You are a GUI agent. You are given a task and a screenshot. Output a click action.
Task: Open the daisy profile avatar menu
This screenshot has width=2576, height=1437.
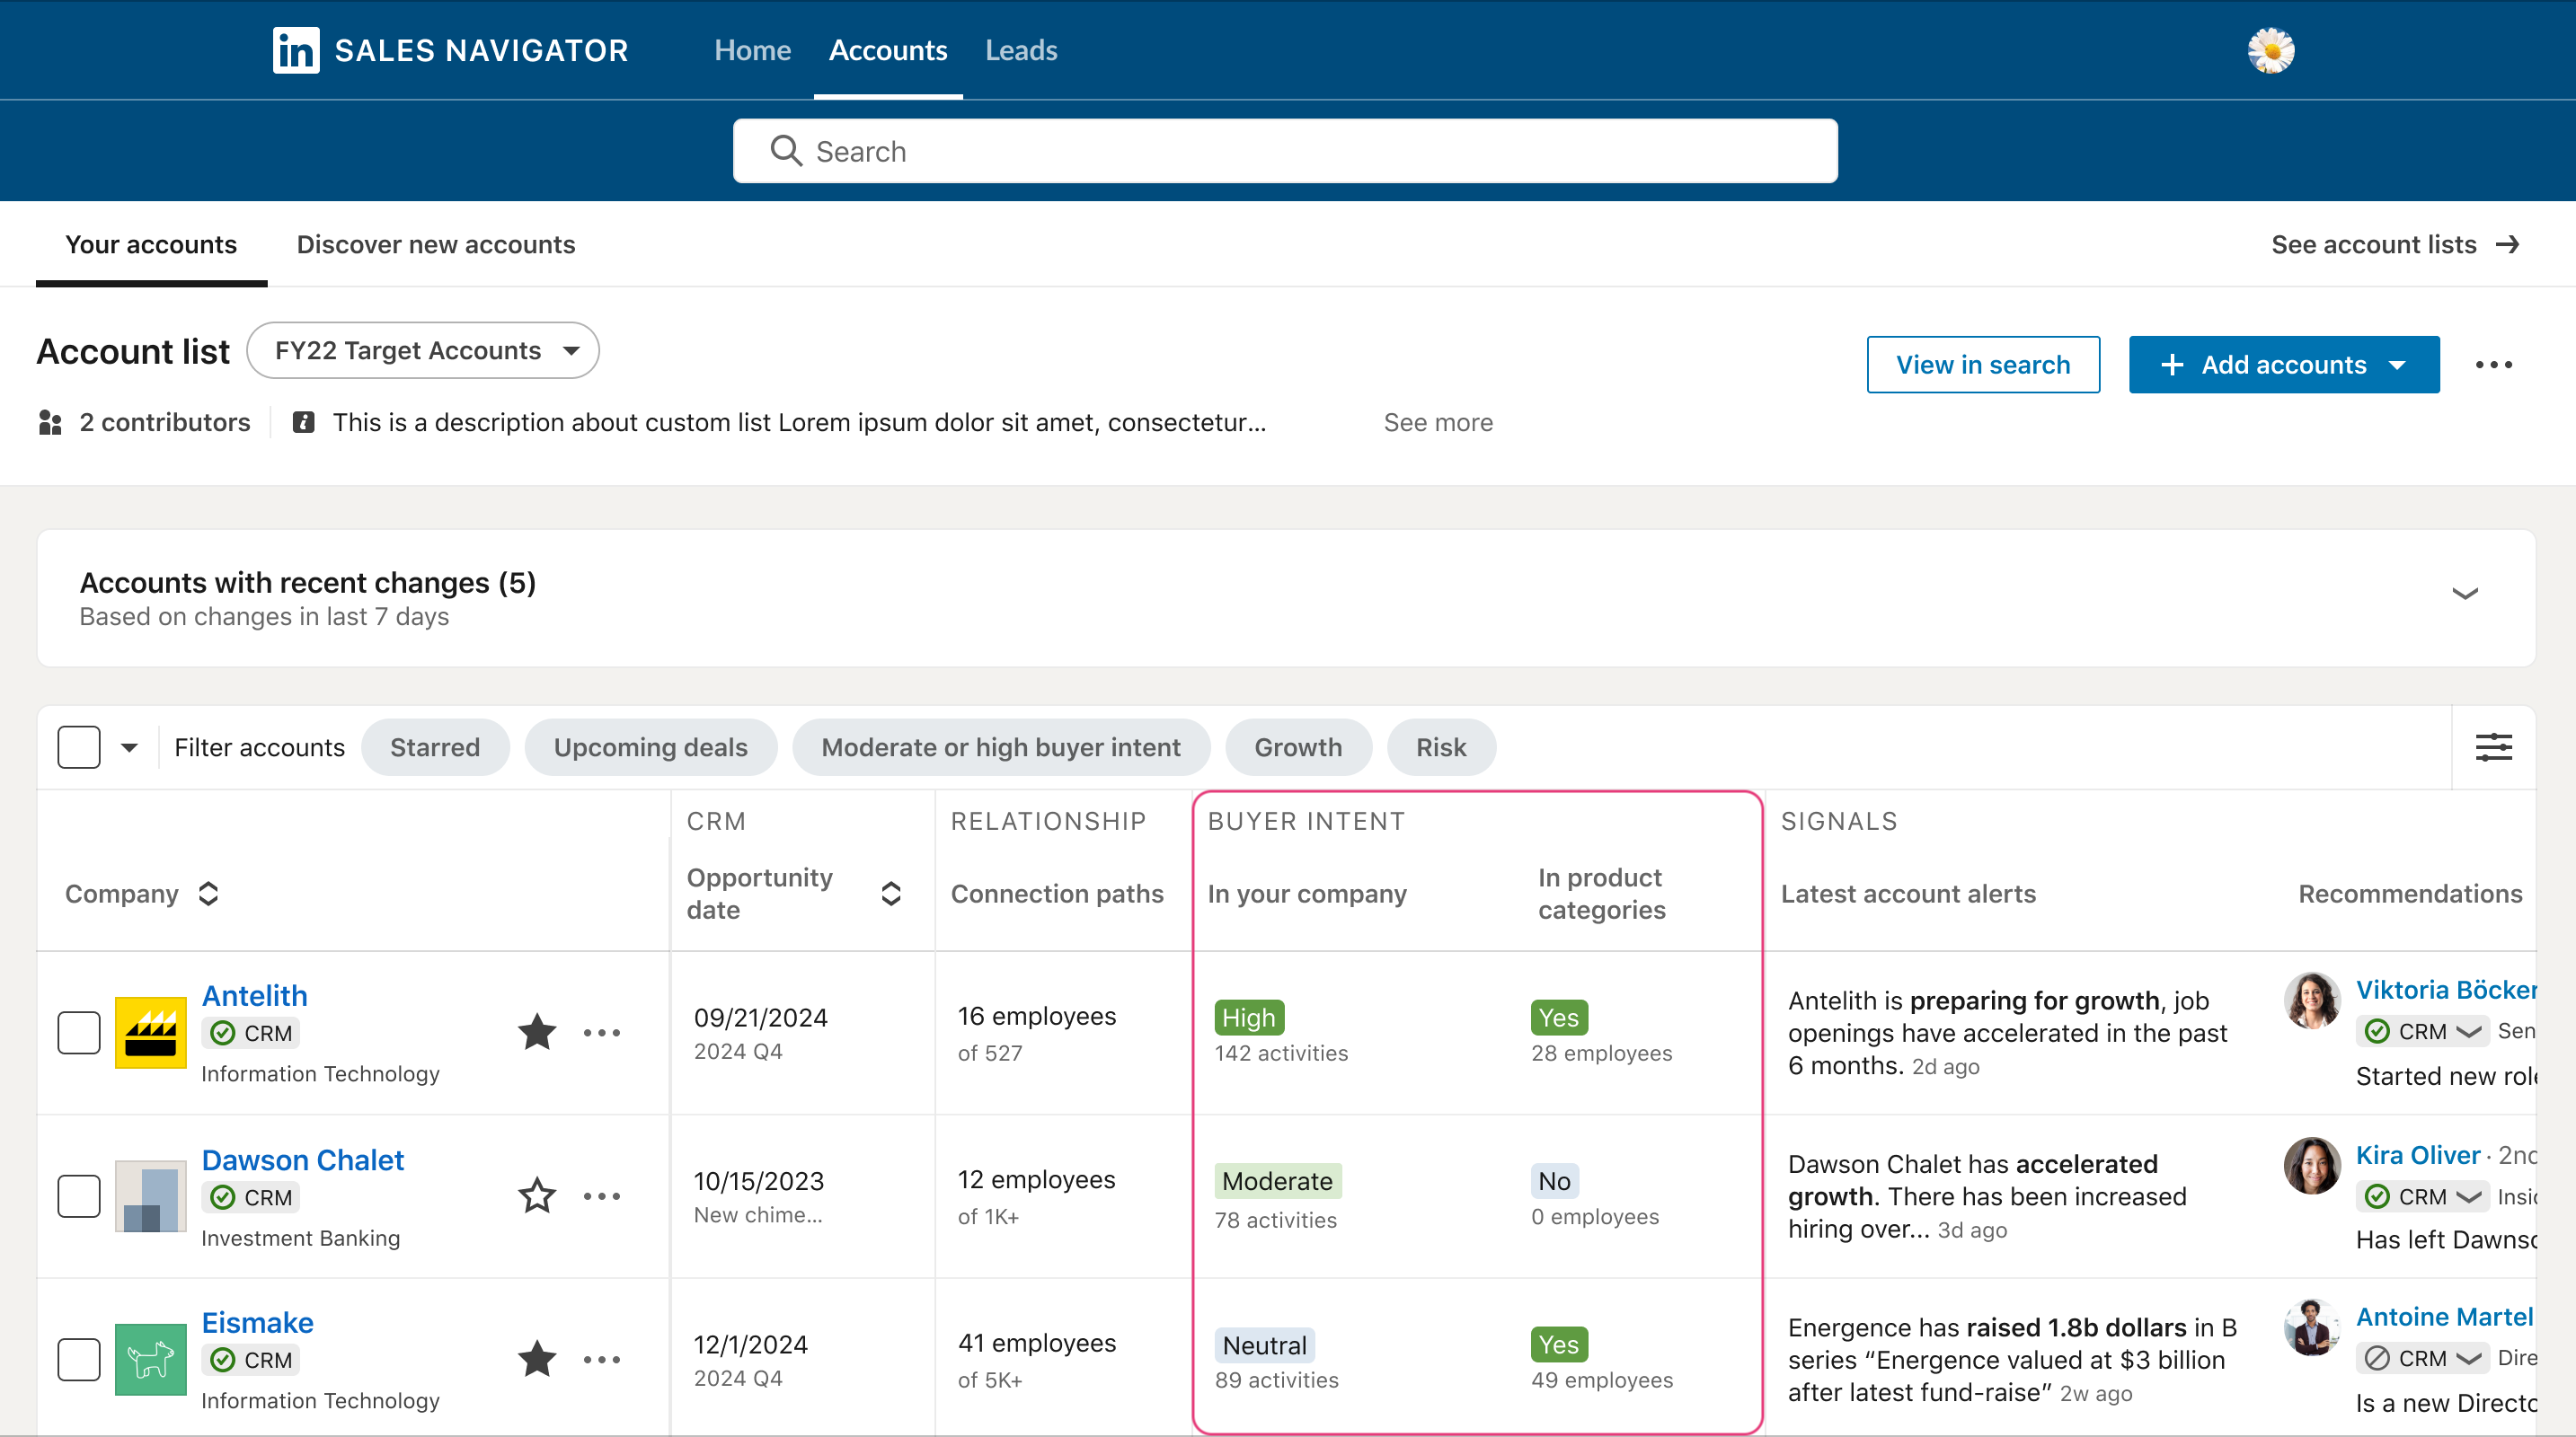(2271, 50)
